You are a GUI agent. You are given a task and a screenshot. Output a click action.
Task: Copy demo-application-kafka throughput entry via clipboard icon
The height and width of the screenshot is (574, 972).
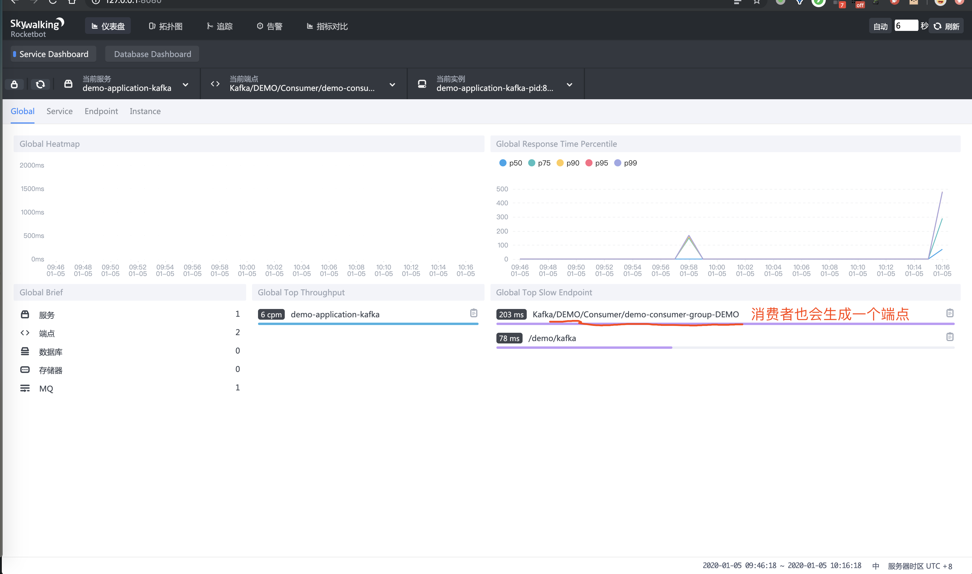(x=474, y=313)
